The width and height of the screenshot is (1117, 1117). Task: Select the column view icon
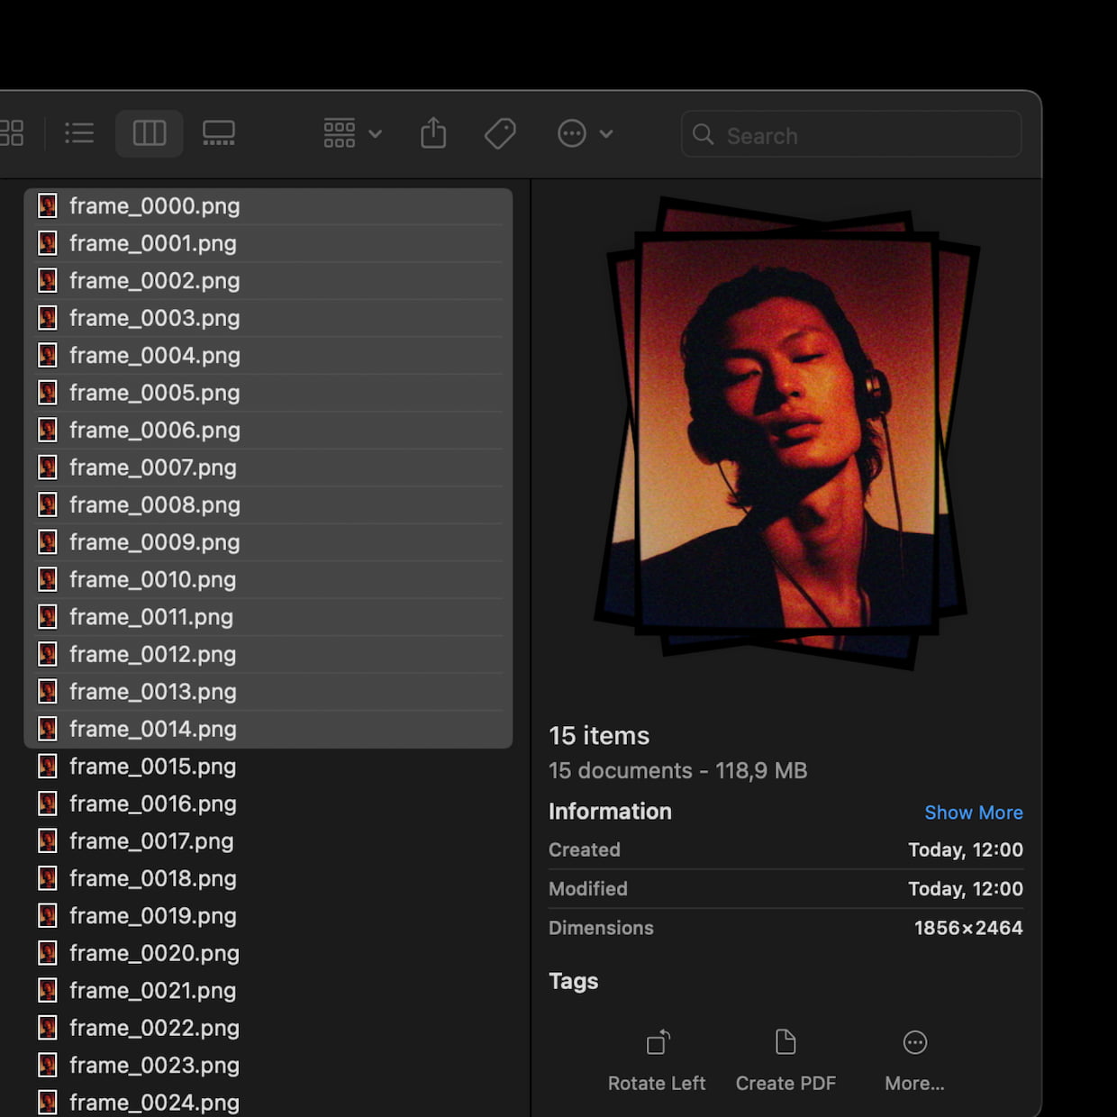(x=149, y=133)
